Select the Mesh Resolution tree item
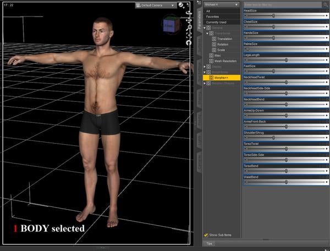This screenshot has width=330, height=251. tap(226, 61)
